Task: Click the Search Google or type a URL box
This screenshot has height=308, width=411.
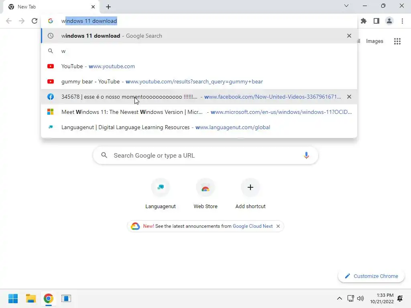Action: tap(205, 155)
